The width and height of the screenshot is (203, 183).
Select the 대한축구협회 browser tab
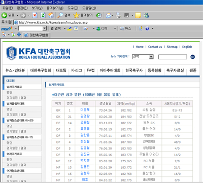tap(37, 35)
